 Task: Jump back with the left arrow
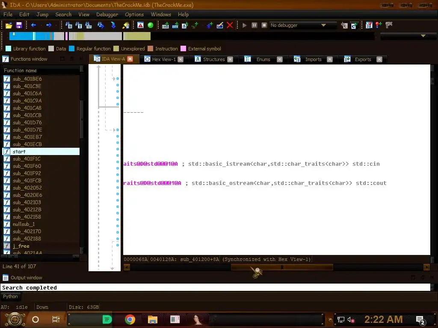[33, 25]
